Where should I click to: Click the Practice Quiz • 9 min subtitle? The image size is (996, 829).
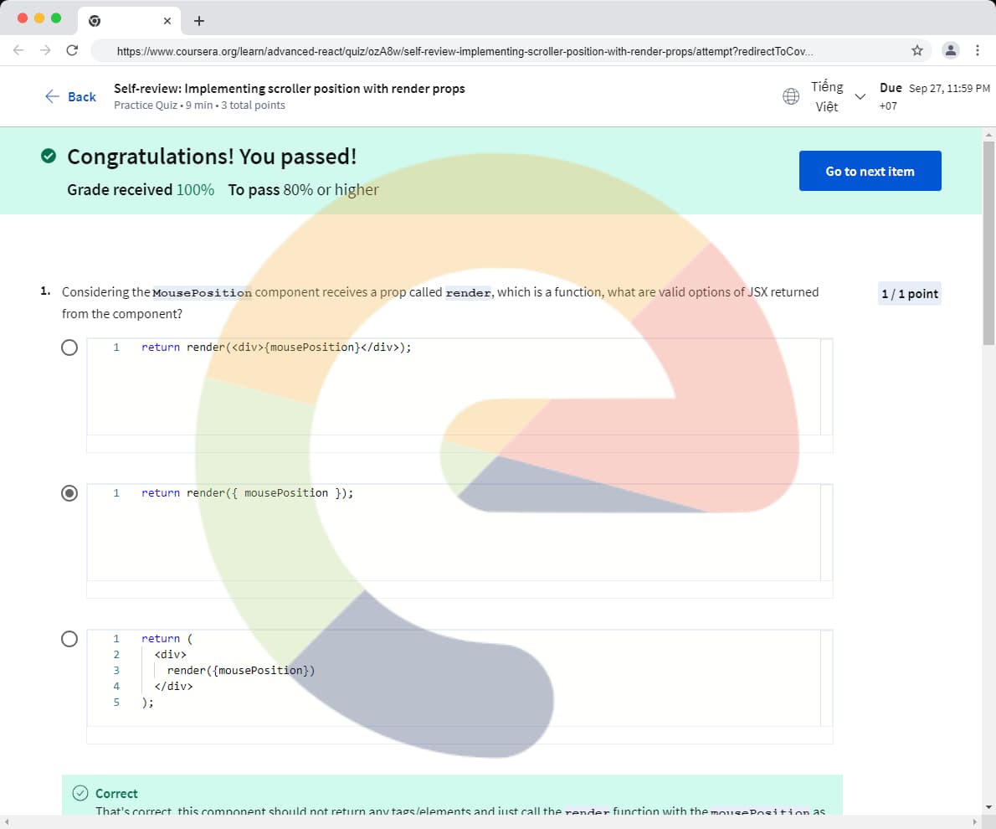pos(199,105)
